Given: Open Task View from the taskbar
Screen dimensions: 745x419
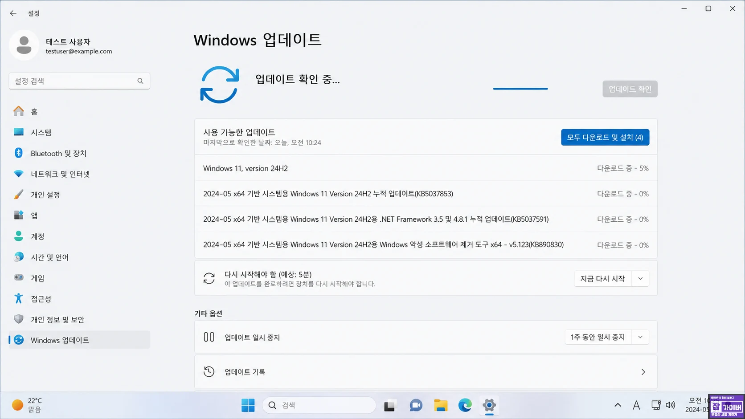Looking at the screenshot, I should click(390, 406).
